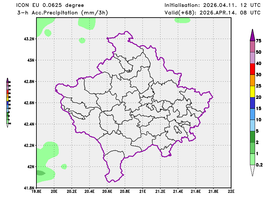Click the Valid(+68) 2026.APR.14. 08 UTC text
Image resolution: width=275 pixels, height=213 pixels.
point(212,13)
